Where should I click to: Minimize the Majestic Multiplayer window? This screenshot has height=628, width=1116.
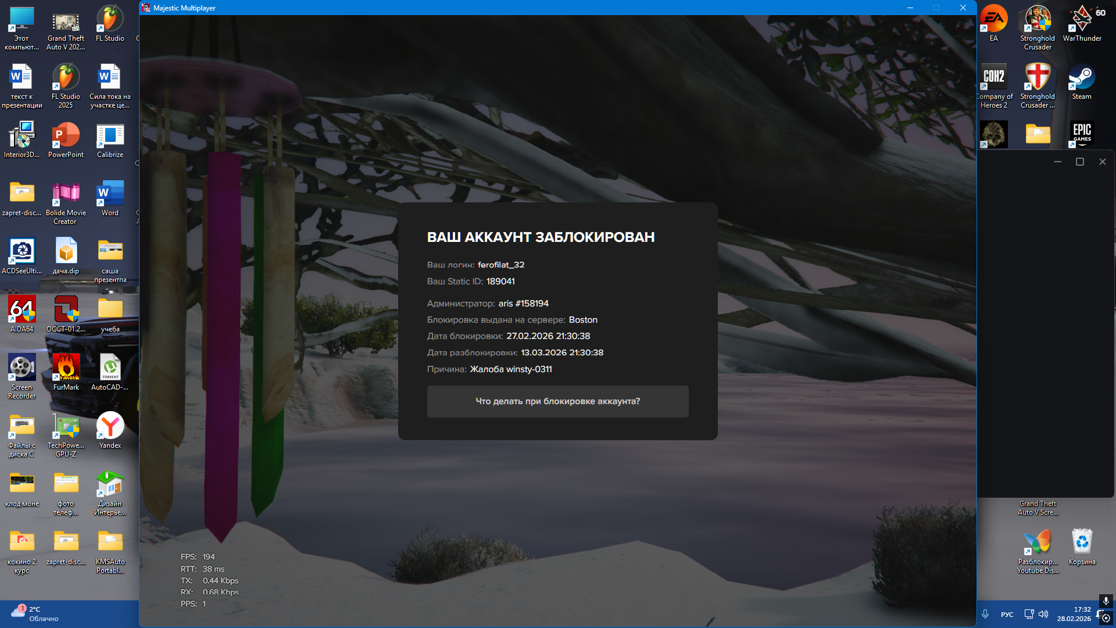point(910,8)
